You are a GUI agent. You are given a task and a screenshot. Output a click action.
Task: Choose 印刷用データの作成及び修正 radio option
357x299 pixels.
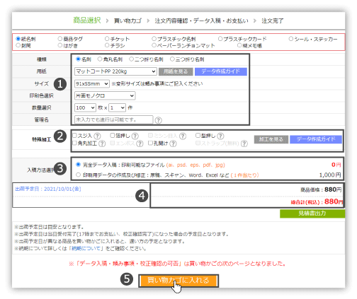tap(79, 175)
